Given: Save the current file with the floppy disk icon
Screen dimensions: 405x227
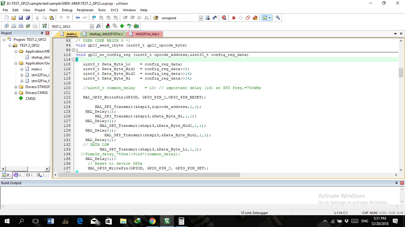Looking at the screenshot, I should point(21,18).
